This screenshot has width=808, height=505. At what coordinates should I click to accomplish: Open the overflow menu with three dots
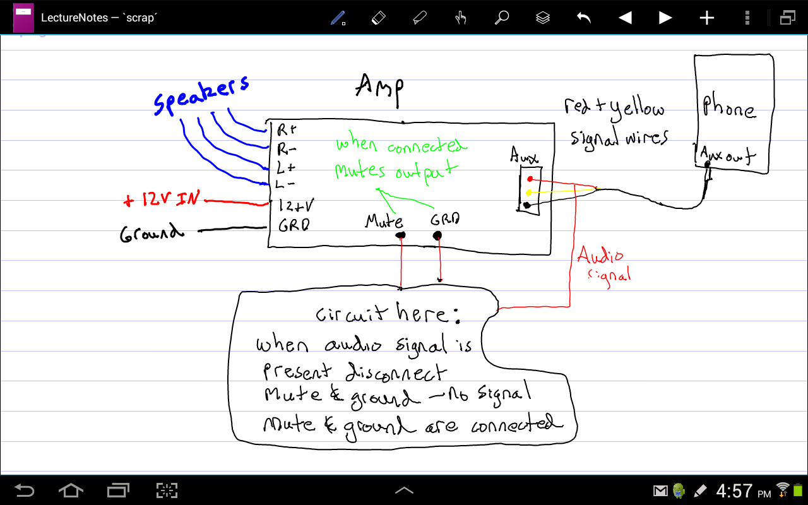click(746, 18)
